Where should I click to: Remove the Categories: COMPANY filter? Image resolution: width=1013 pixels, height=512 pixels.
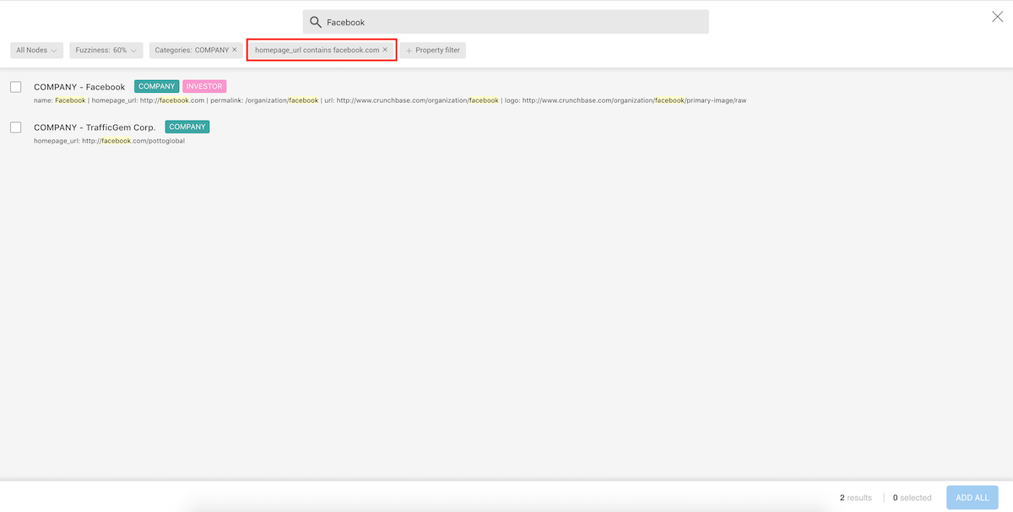point(235,51)
